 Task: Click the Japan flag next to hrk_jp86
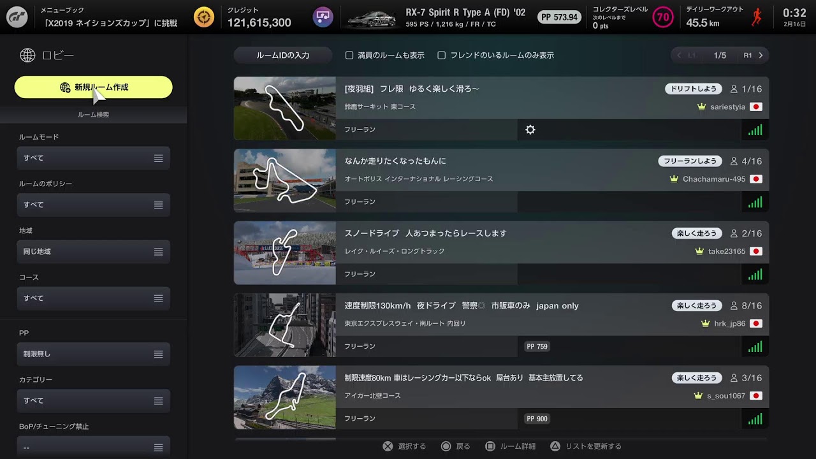click(x=756, y=324)
